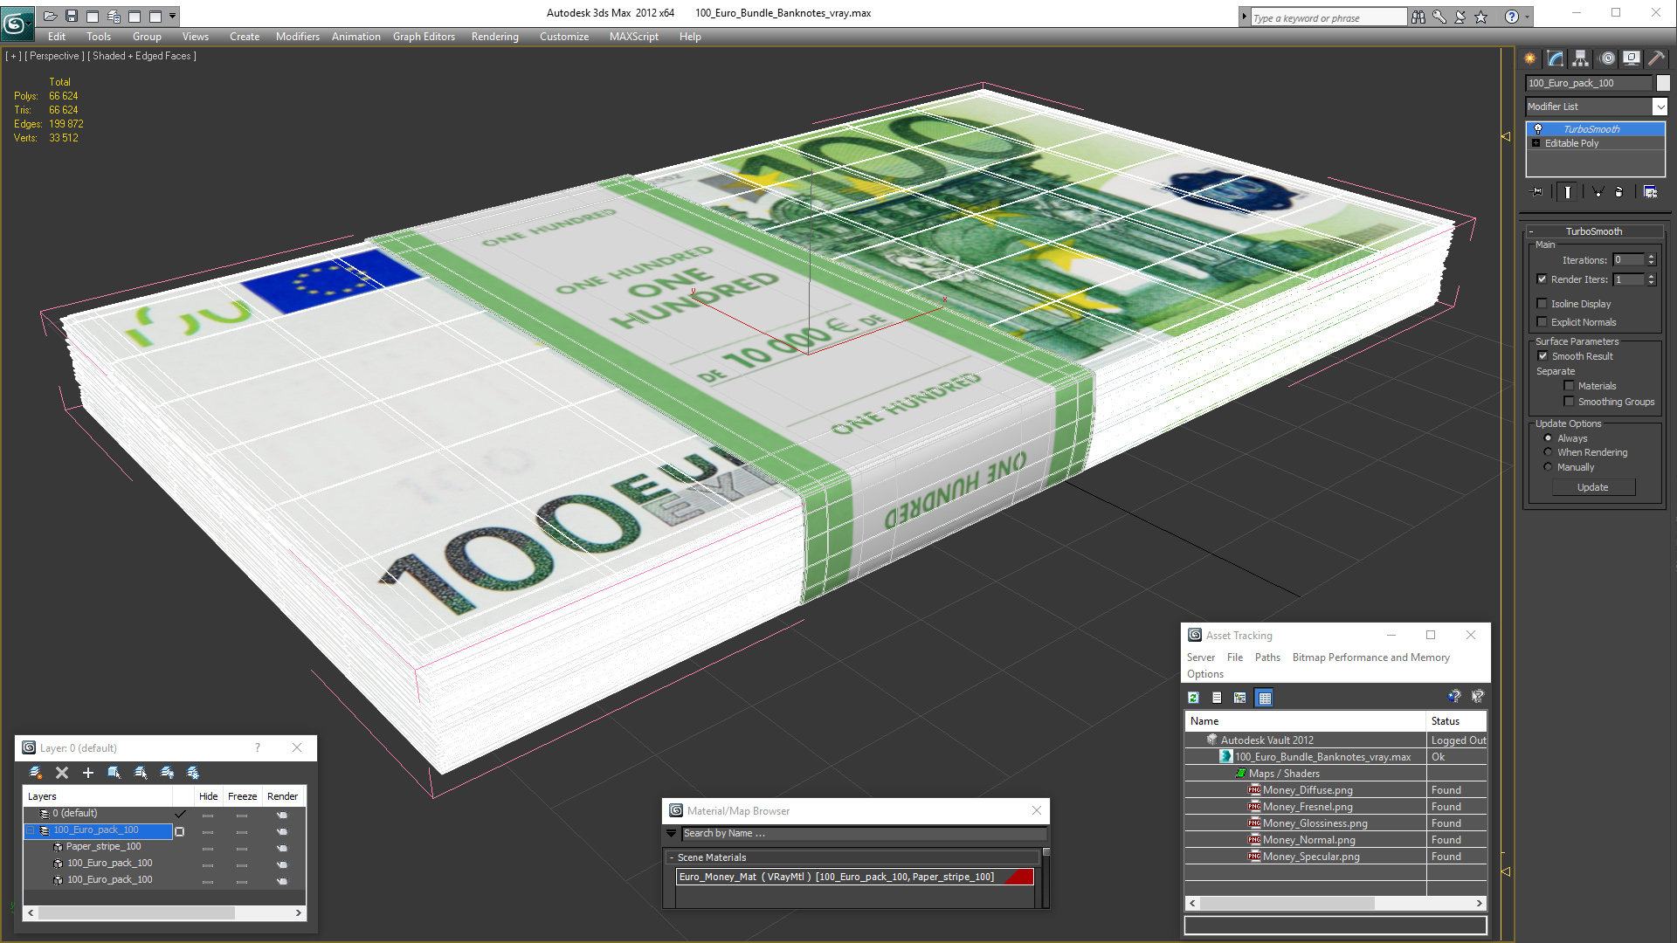1677x943 pixels.
Task: Click Create New Layer icon
Action: pyautogui.click(x=36, y=773)
